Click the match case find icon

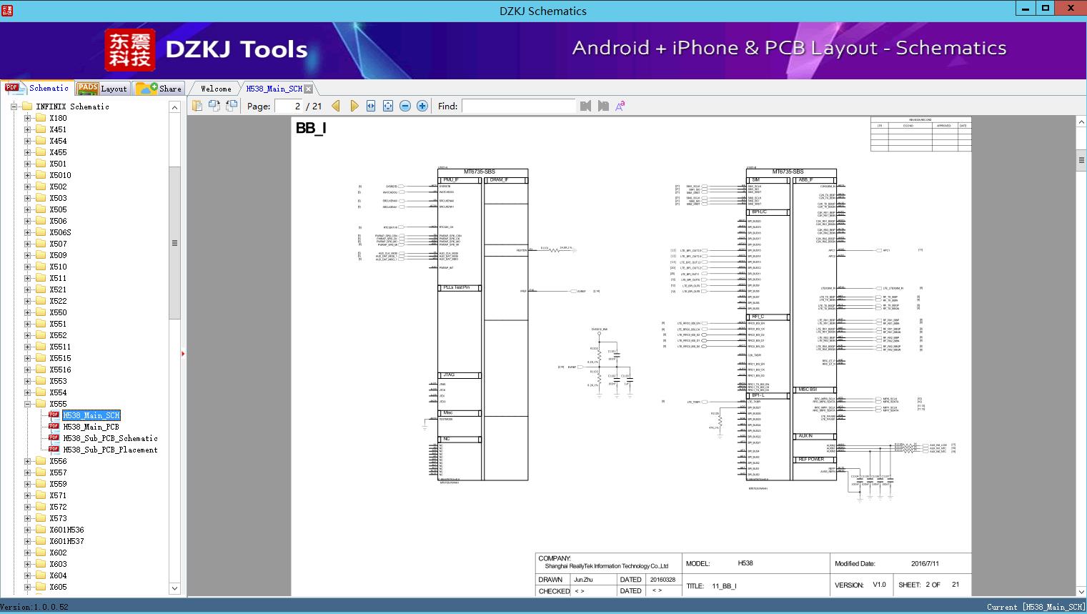pyautogui.click(x=620, y=106)
